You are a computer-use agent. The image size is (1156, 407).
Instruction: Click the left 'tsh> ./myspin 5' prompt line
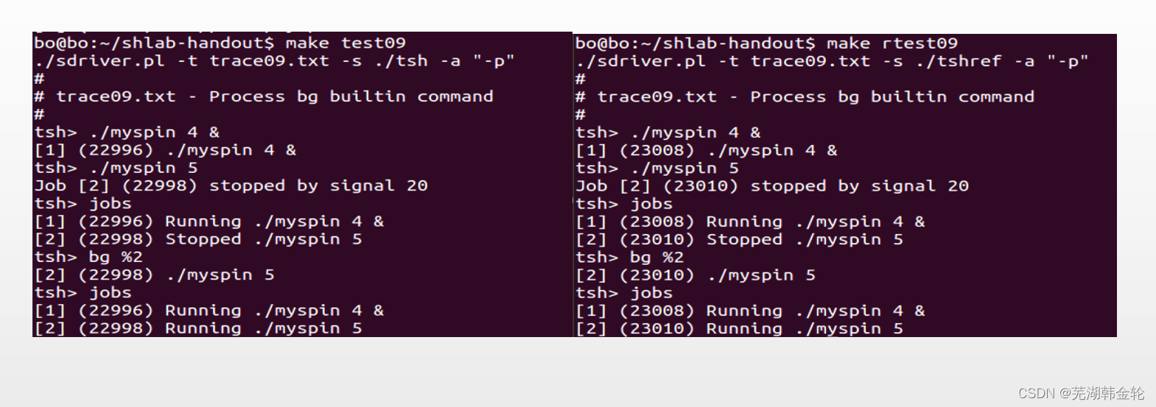tap(116, 168)
